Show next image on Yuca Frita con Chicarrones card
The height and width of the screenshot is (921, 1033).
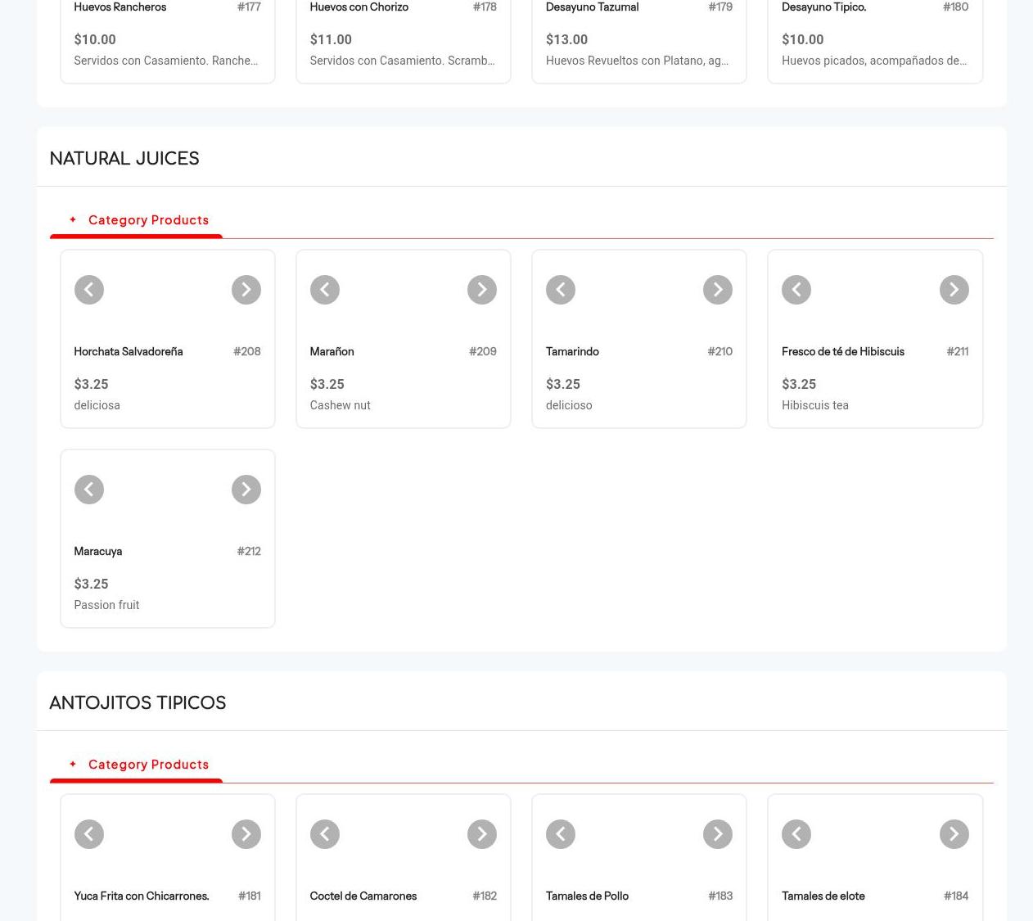pos(246,834)
